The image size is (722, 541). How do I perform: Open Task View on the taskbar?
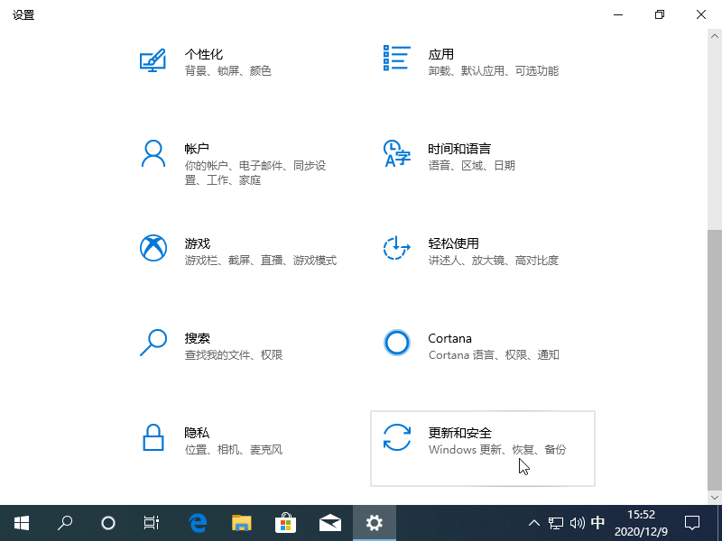[x=151, y=523]
